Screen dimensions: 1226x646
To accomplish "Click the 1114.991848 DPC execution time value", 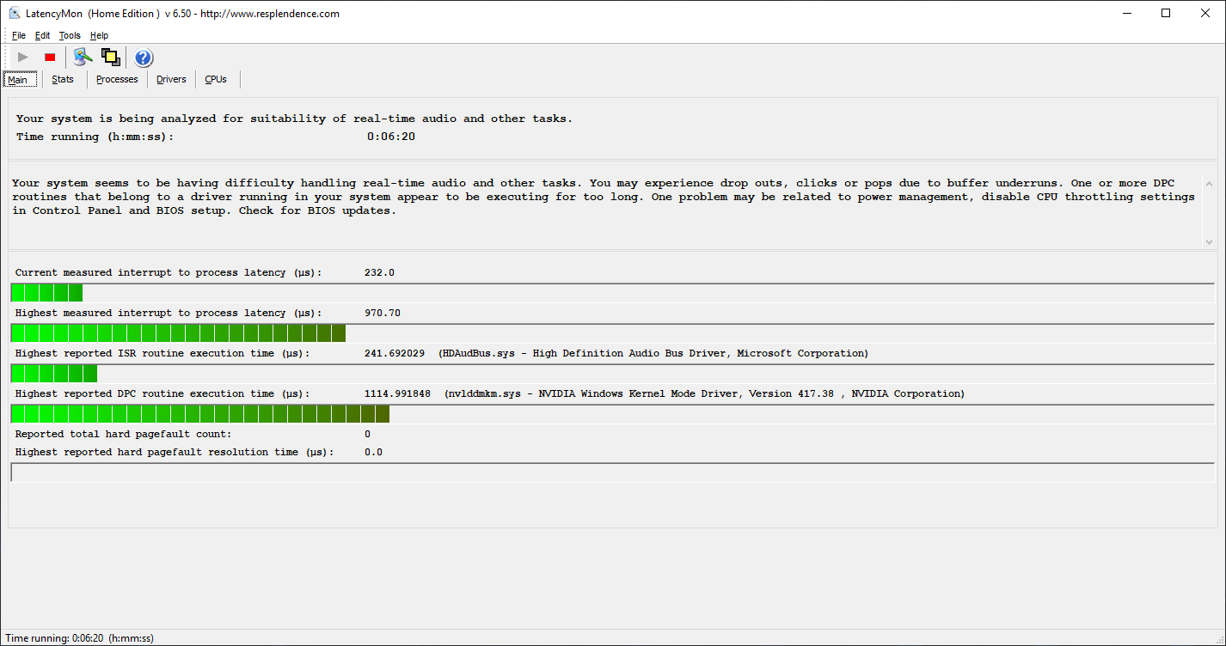I will click(397, 393).
